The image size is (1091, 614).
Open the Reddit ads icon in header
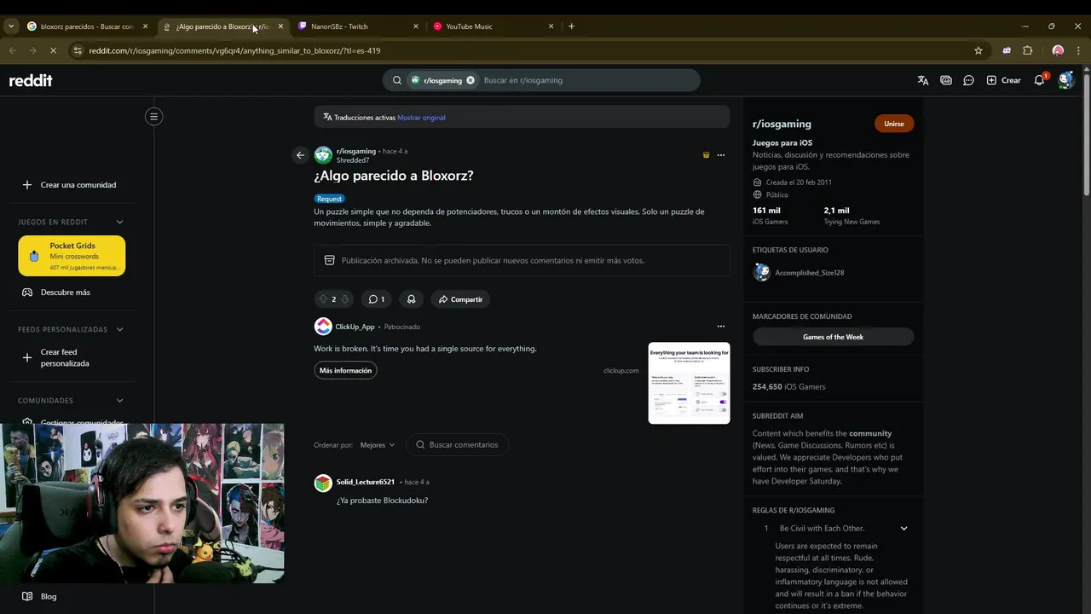pyautogui.click(x=946, y=80)
